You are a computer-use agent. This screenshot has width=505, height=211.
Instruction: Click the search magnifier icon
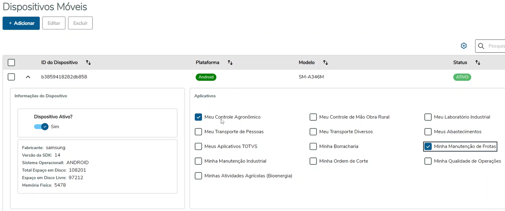point(481,46)
